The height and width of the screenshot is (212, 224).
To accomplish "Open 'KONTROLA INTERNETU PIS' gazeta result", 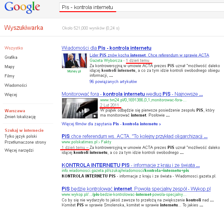I will click(131, 165).
